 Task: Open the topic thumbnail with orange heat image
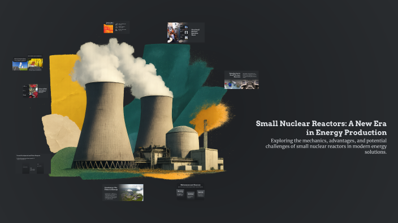(116, 27)
